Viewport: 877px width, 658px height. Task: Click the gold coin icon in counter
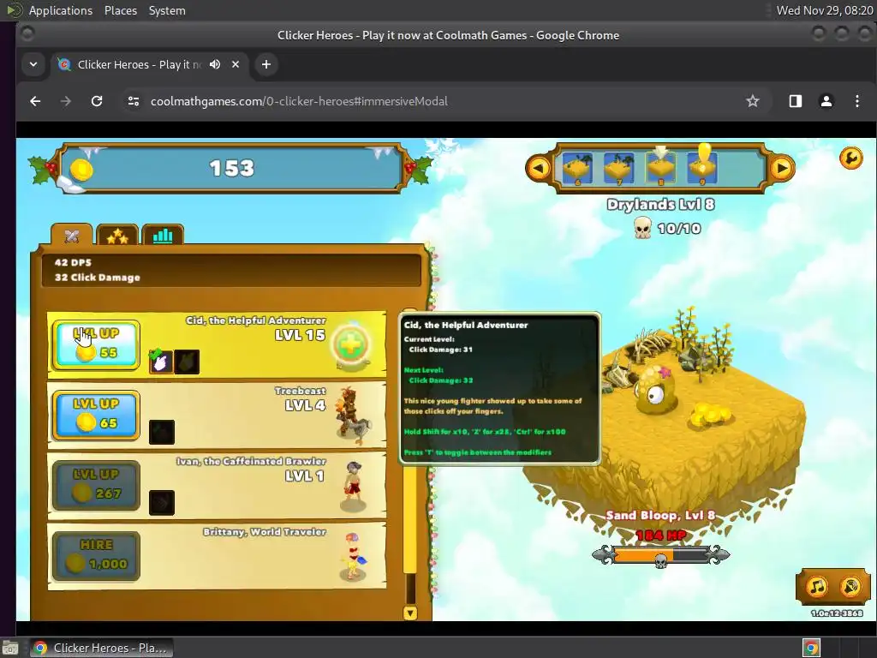pyautogui.click(x=81, y=170)
